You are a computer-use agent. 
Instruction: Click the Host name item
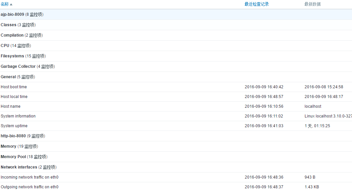10,106
